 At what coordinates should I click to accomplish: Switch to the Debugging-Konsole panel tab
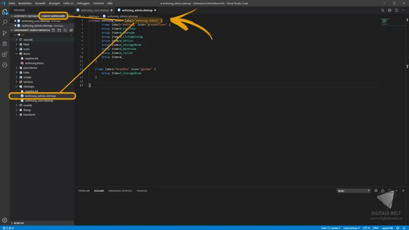click(120, 190)
